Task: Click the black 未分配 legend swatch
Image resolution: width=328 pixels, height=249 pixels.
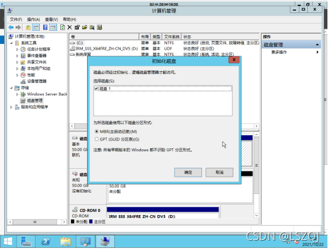Action: (73, 222)
